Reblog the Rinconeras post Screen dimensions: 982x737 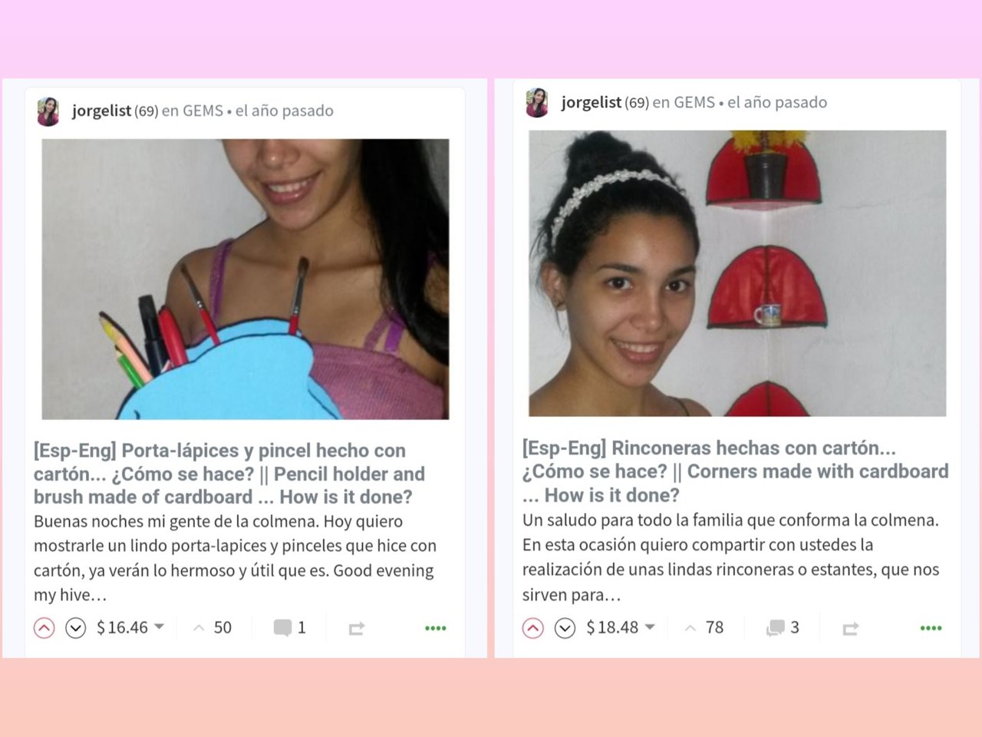click(850, 629)
